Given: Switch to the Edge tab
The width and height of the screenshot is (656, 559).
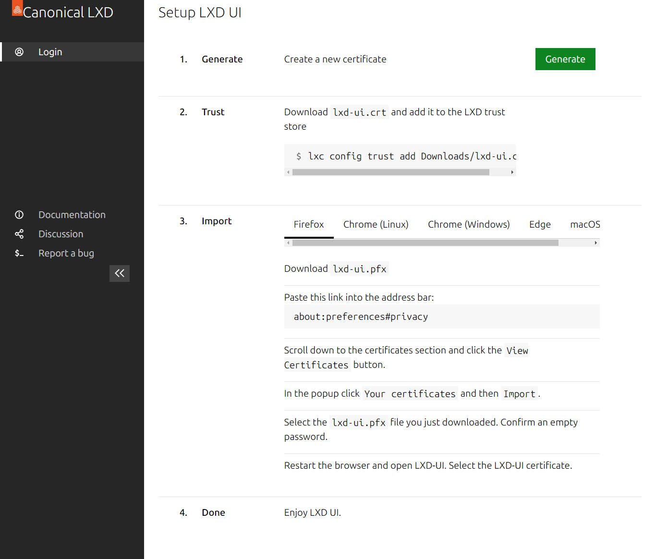Looking at the screenshot, I should click(x=540, y=224).
